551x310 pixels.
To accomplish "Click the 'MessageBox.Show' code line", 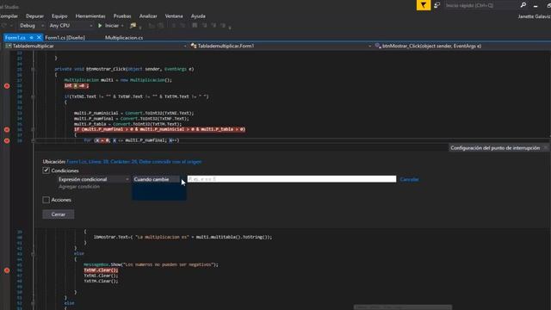I will (x=151, y=264).
